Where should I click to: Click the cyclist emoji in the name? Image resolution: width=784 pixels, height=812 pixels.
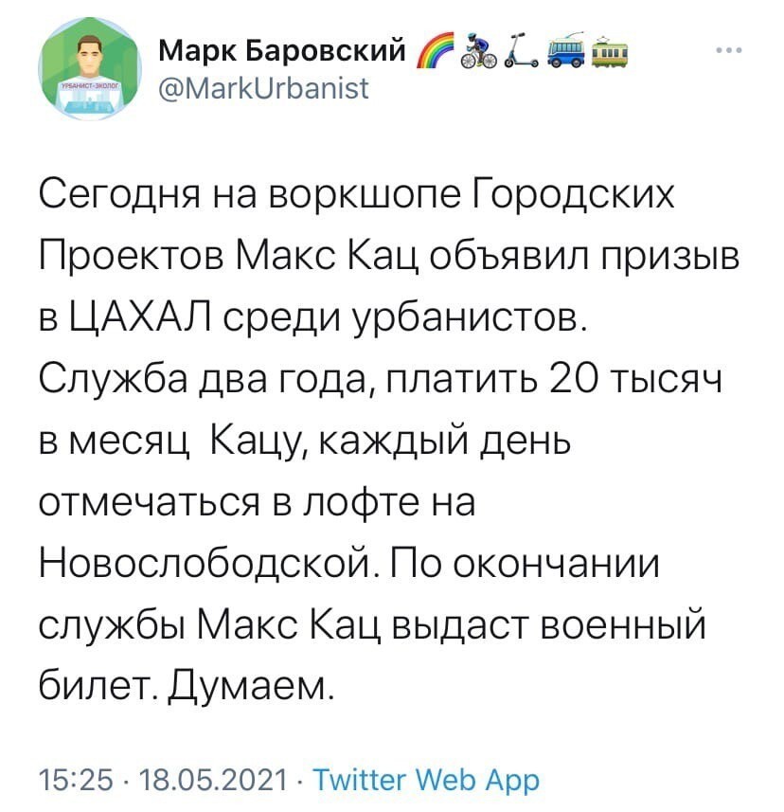point(478,51)
